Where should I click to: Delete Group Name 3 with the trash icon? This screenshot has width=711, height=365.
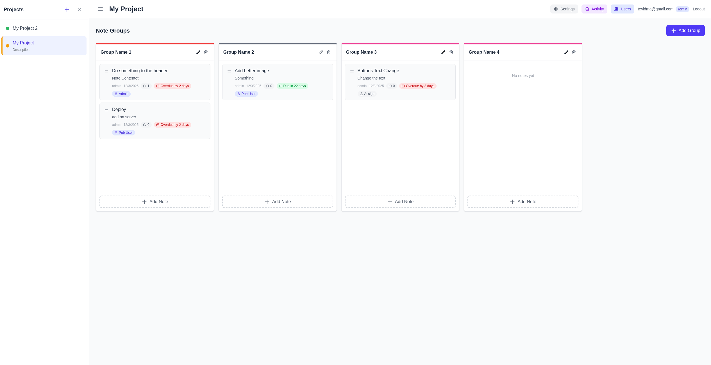coord(451,52)
